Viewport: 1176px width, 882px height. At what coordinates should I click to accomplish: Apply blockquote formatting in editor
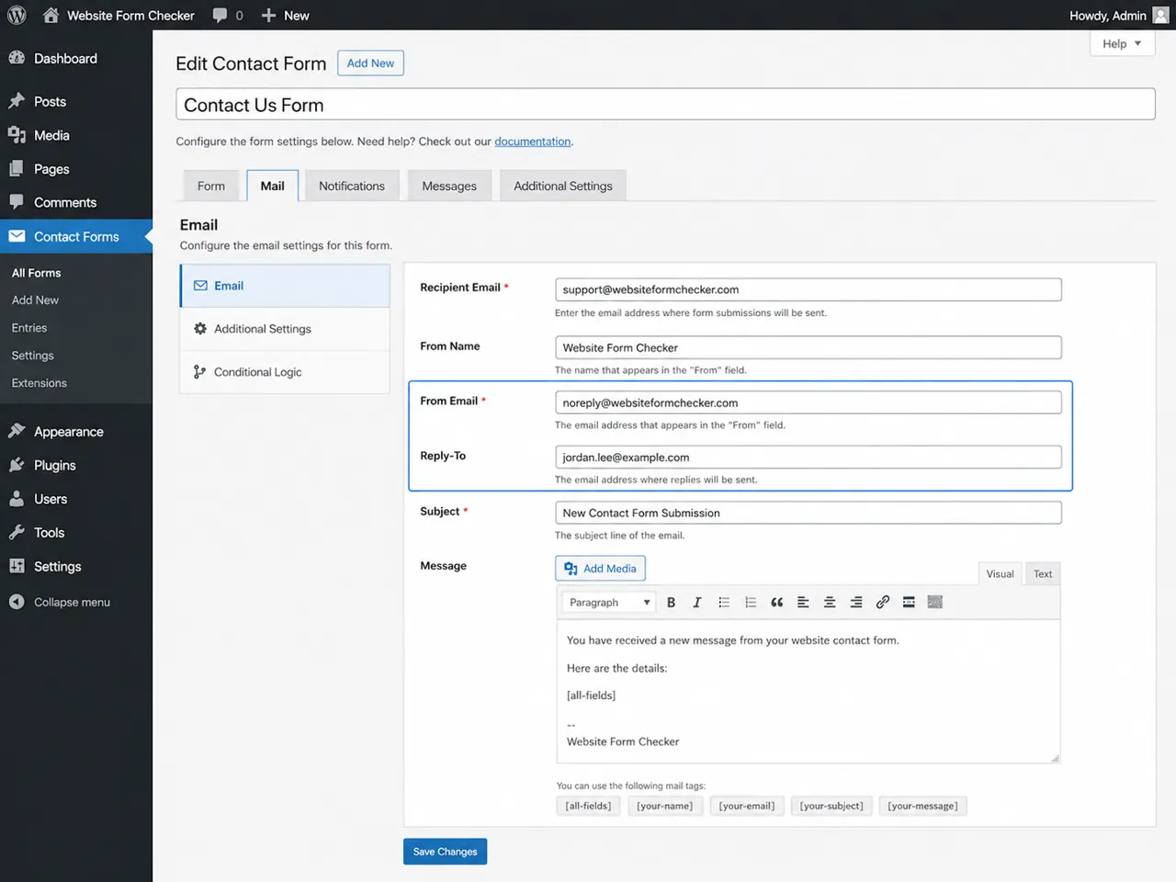pos(777,603)
